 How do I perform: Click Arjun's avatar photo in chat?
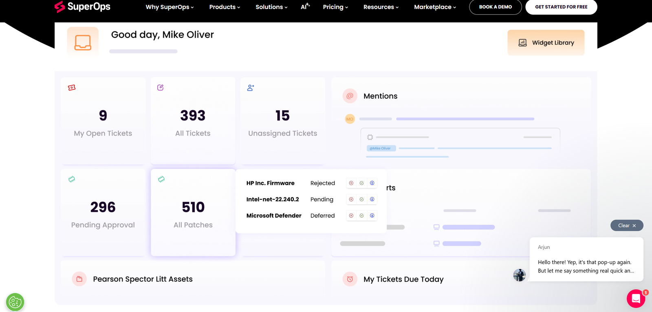pyautogui.click(x=519, y=275)
